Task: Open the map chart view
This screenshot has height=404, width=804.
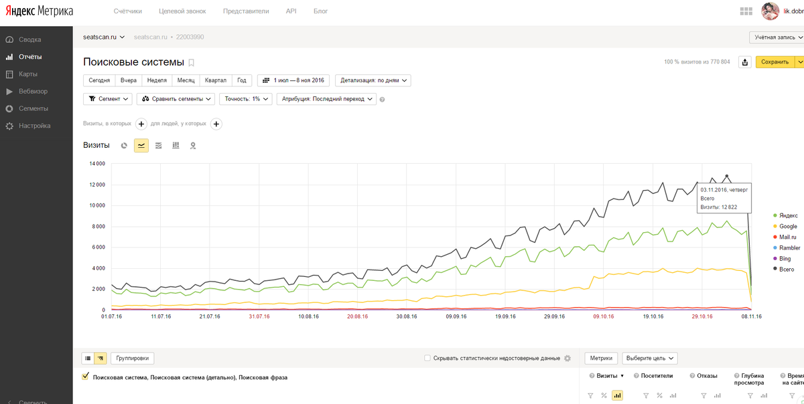Action: pos(193,145)
